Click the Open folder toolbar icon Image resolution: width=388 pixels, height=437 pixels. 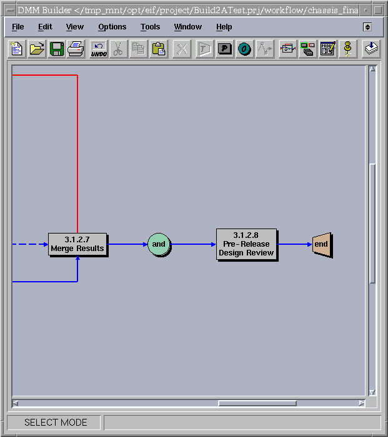[x=37, y=49]
